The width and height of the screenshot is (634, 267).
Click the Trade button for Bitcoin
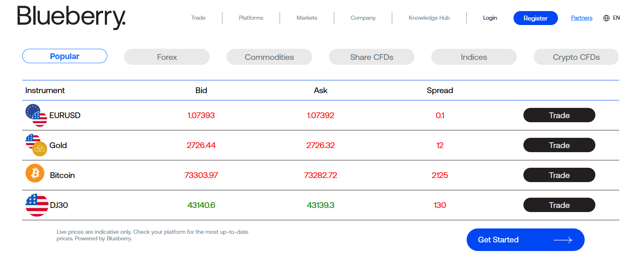coord(559,175)
